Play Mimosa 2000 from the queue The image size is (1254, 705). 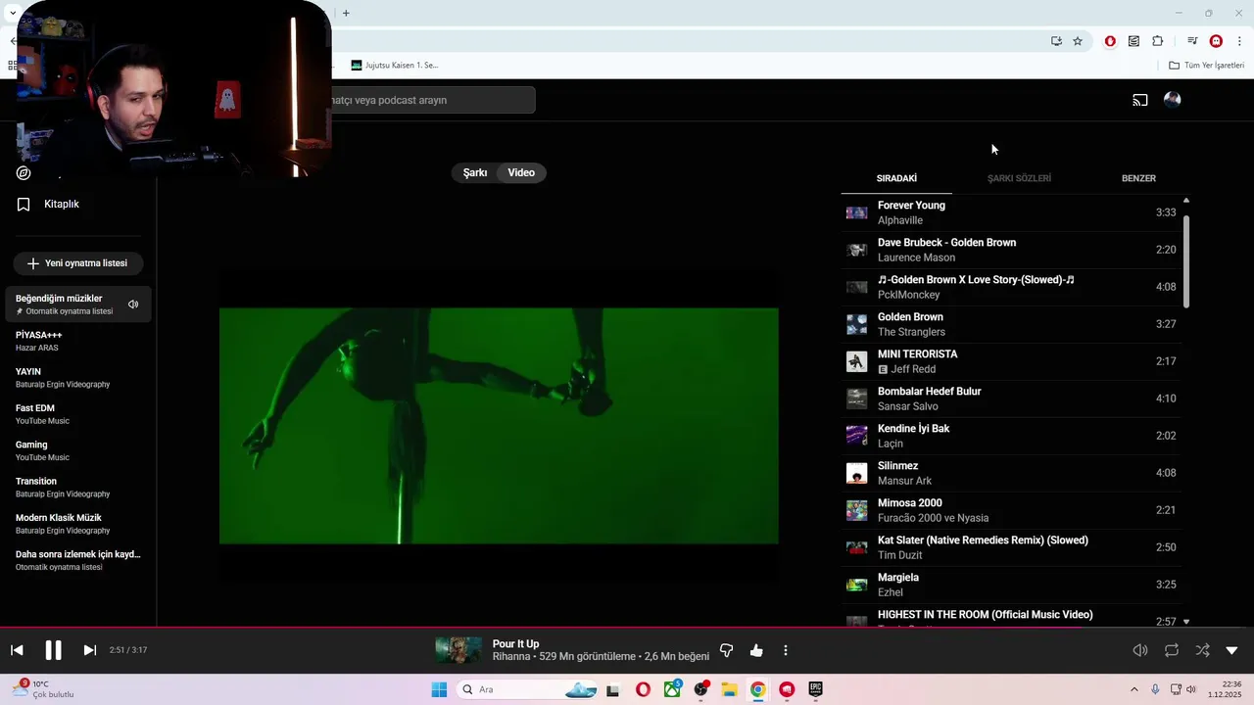pyautogui.click(x=1011, y=510)
